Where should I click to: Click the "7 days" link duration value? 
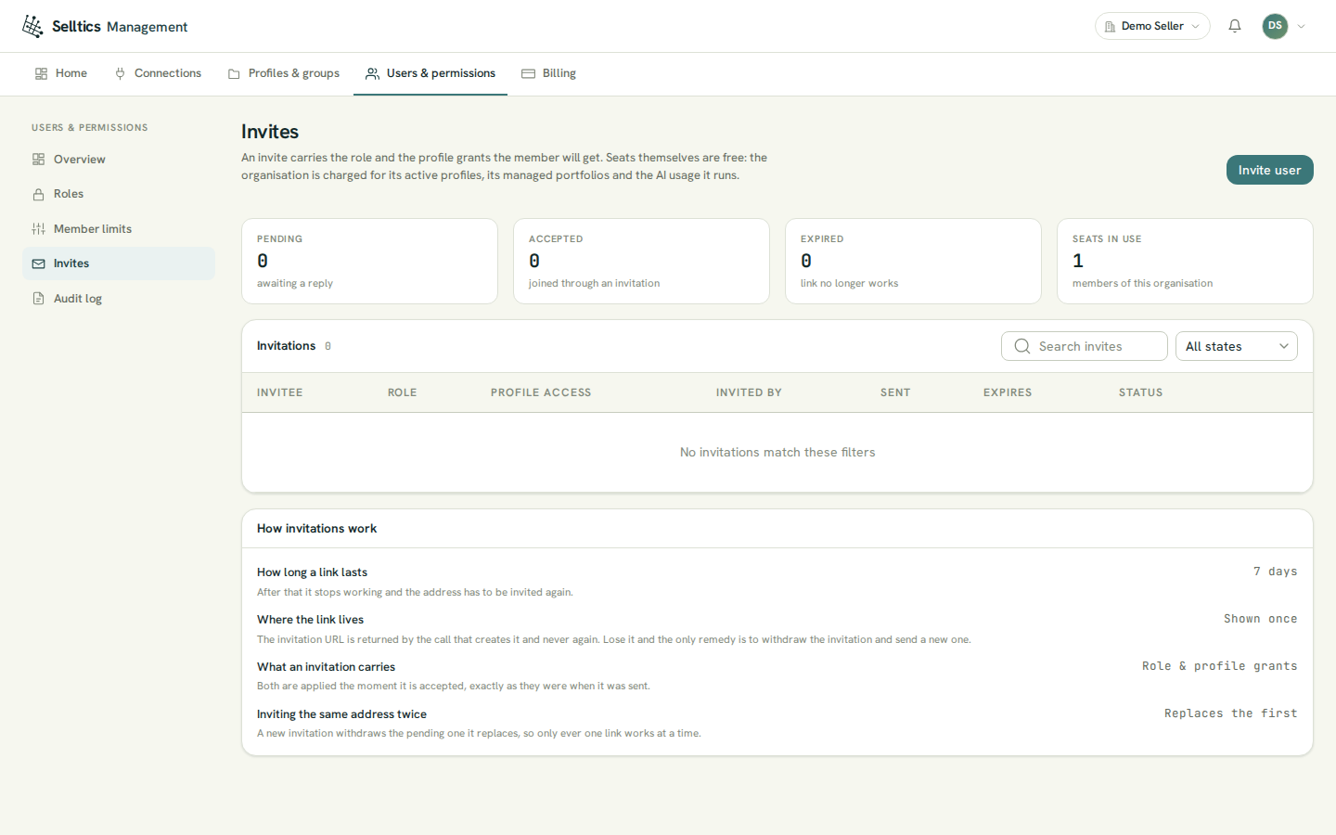(x=1276, y=572)
